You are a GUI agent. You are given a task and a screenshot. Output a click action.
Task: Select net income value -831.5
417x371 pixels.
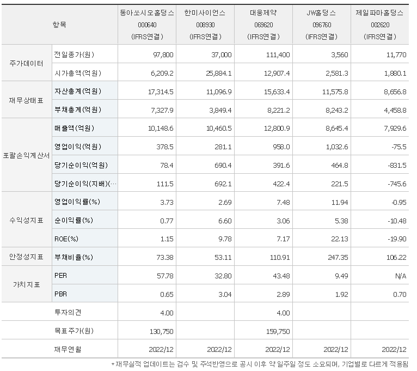click(x=397, y=166)
